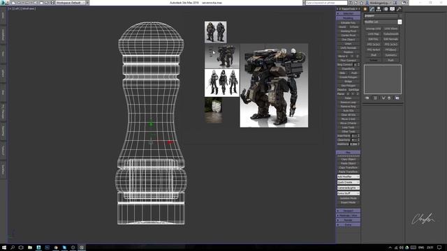Click the Planar X button
This screenshot has width=447, height=251.
coord(348,94)
